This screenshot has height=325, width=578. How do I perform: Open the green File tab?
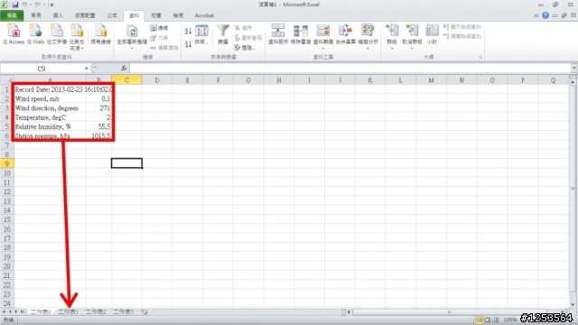coord(12,15)
